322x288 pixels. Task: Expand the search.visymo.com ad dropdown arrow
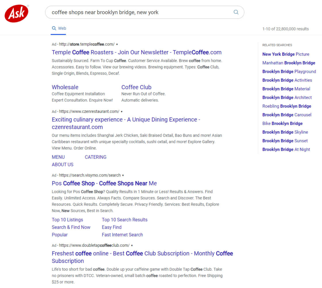pos(123,175)
